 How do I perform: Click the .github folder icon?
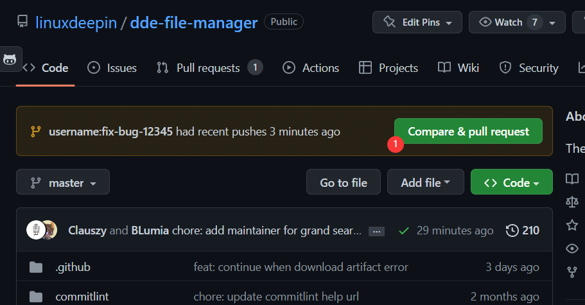coord(36,267)
